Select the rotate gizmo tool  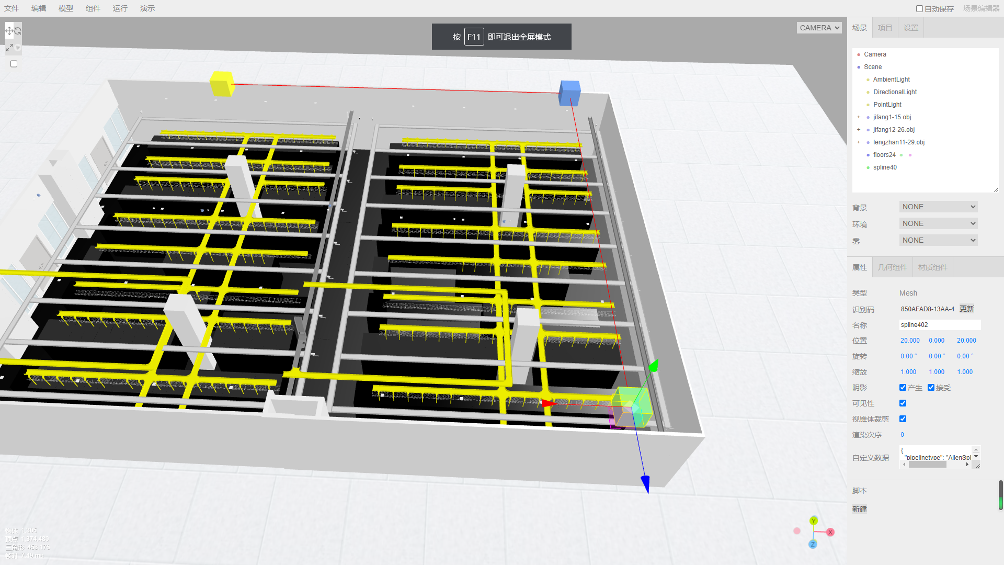tap(18, 31)
